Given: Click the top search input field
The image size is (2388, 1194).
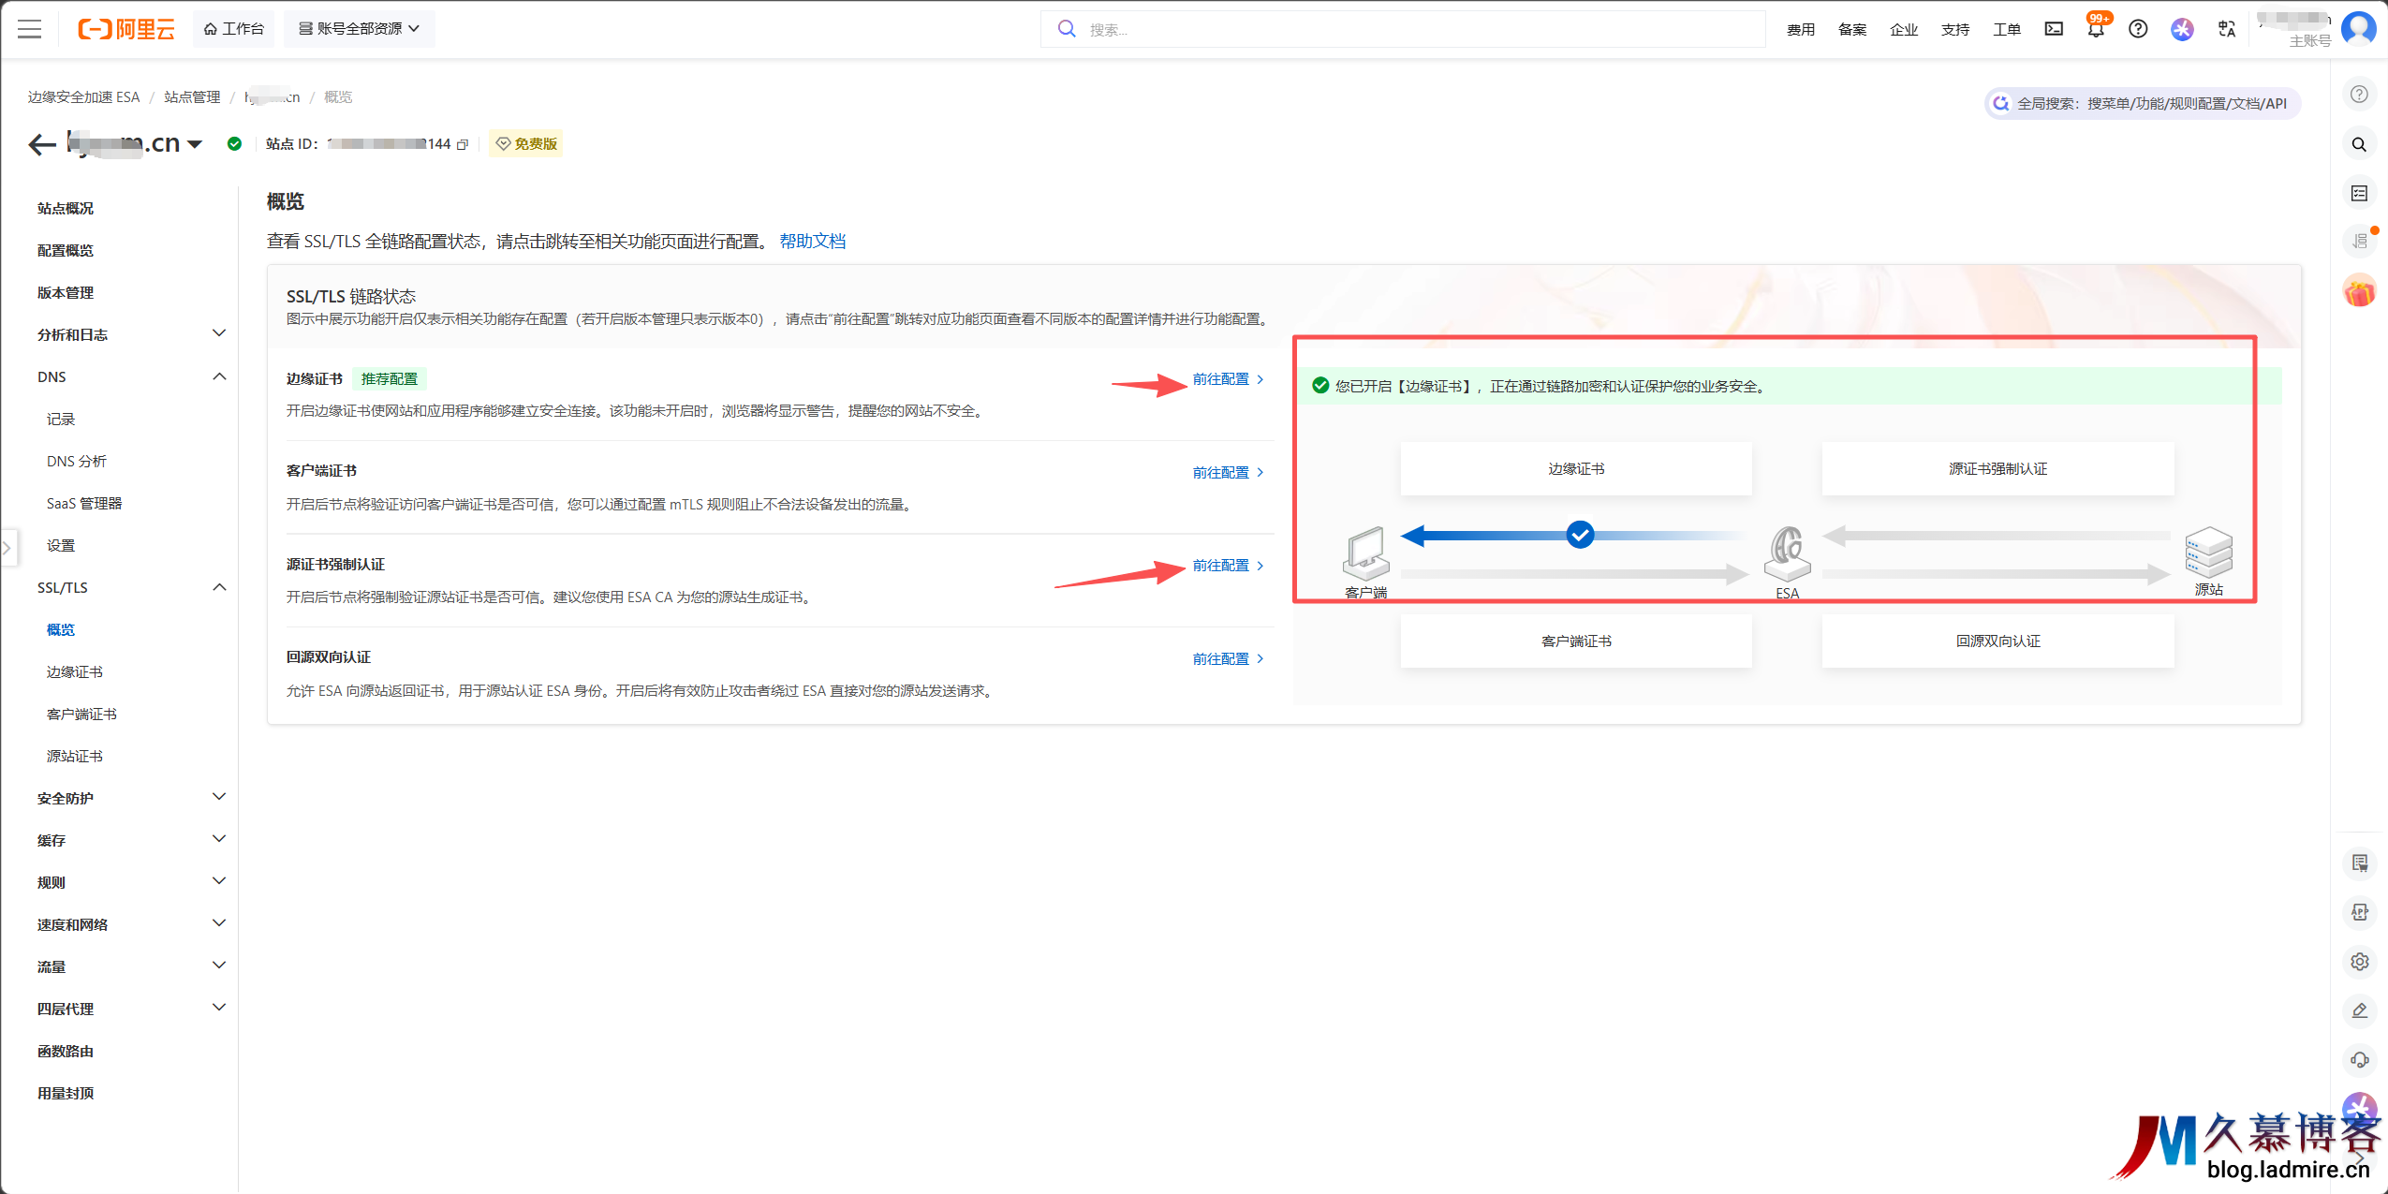Looking at the screenshot, I should point(1405,29).
